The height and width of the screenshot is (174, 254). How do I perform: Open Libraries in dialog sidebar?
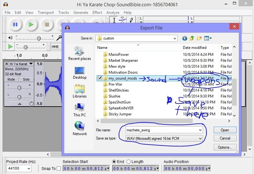coord(80,91)
